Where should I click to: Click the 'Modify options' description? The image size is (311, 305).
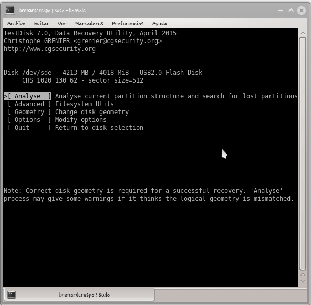(81, 120)
